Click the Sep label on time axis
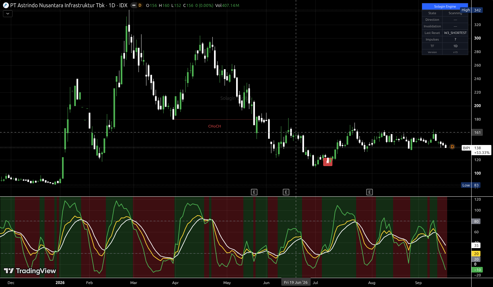This screenshot has height=287, width=493. pyautogui.click(x=418, y=283)
